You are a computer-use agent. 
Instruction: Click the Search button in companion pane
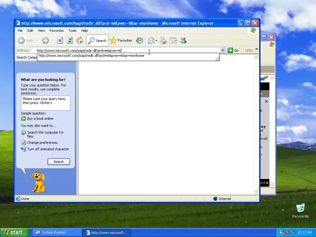tap(59, 162)
